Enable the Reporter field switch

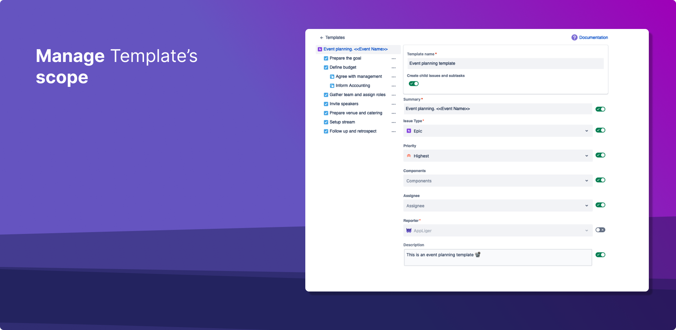click(x=600, y=230)
